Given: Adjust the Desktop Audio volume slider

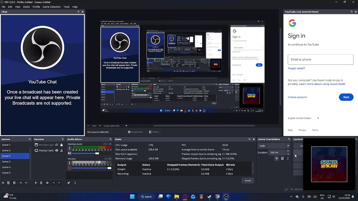Looking at the screenshot, I should tap(97, 153).
